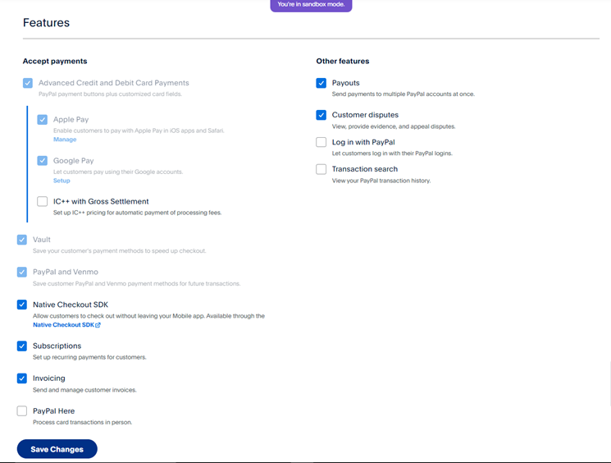Screen dimensions: 611x463
Task: Click the 'Transaction search' label text
Action: click(x=365, y=169)
